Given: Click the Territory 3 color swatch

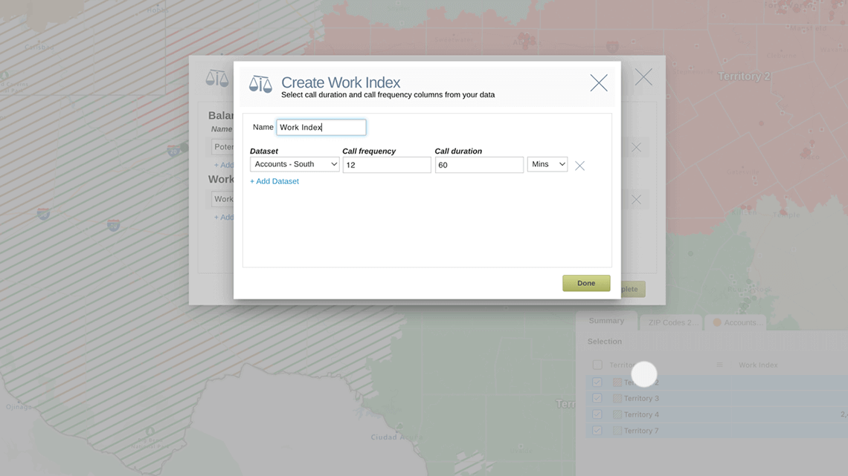Looking at the screenshot, I should pyautogui.click(x=617, y=398).
